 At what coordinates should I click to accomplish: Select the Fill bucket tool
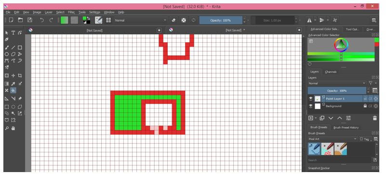coord(13,90)
